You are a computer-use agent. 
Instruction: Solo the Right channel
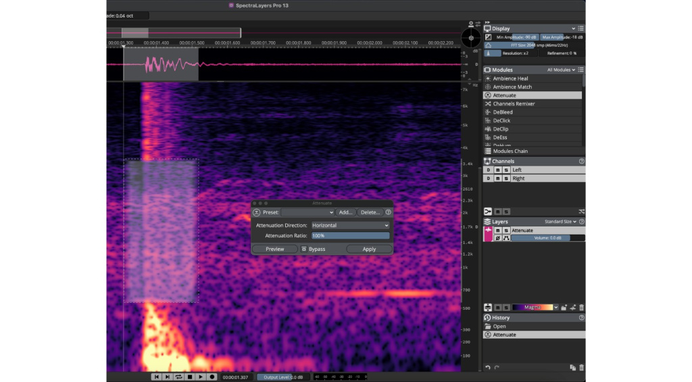tap(506, 178)
